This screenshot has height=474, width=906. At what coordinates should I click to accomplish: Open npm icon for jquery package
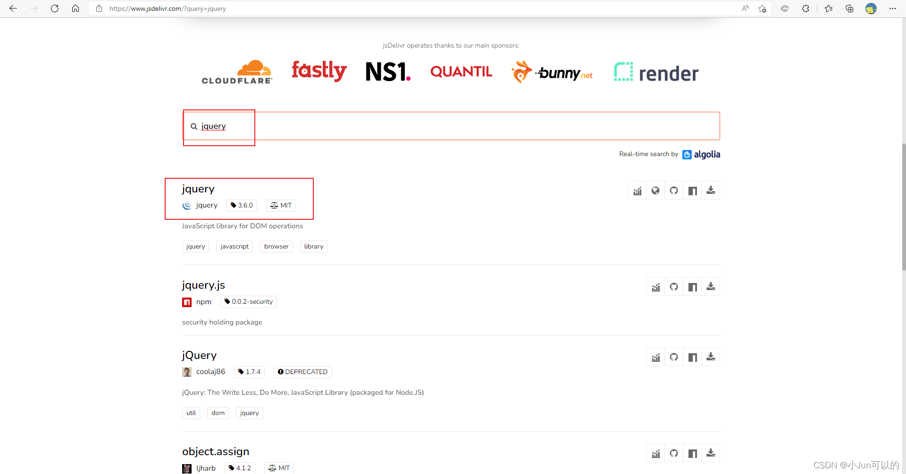[x=692, y=191]
